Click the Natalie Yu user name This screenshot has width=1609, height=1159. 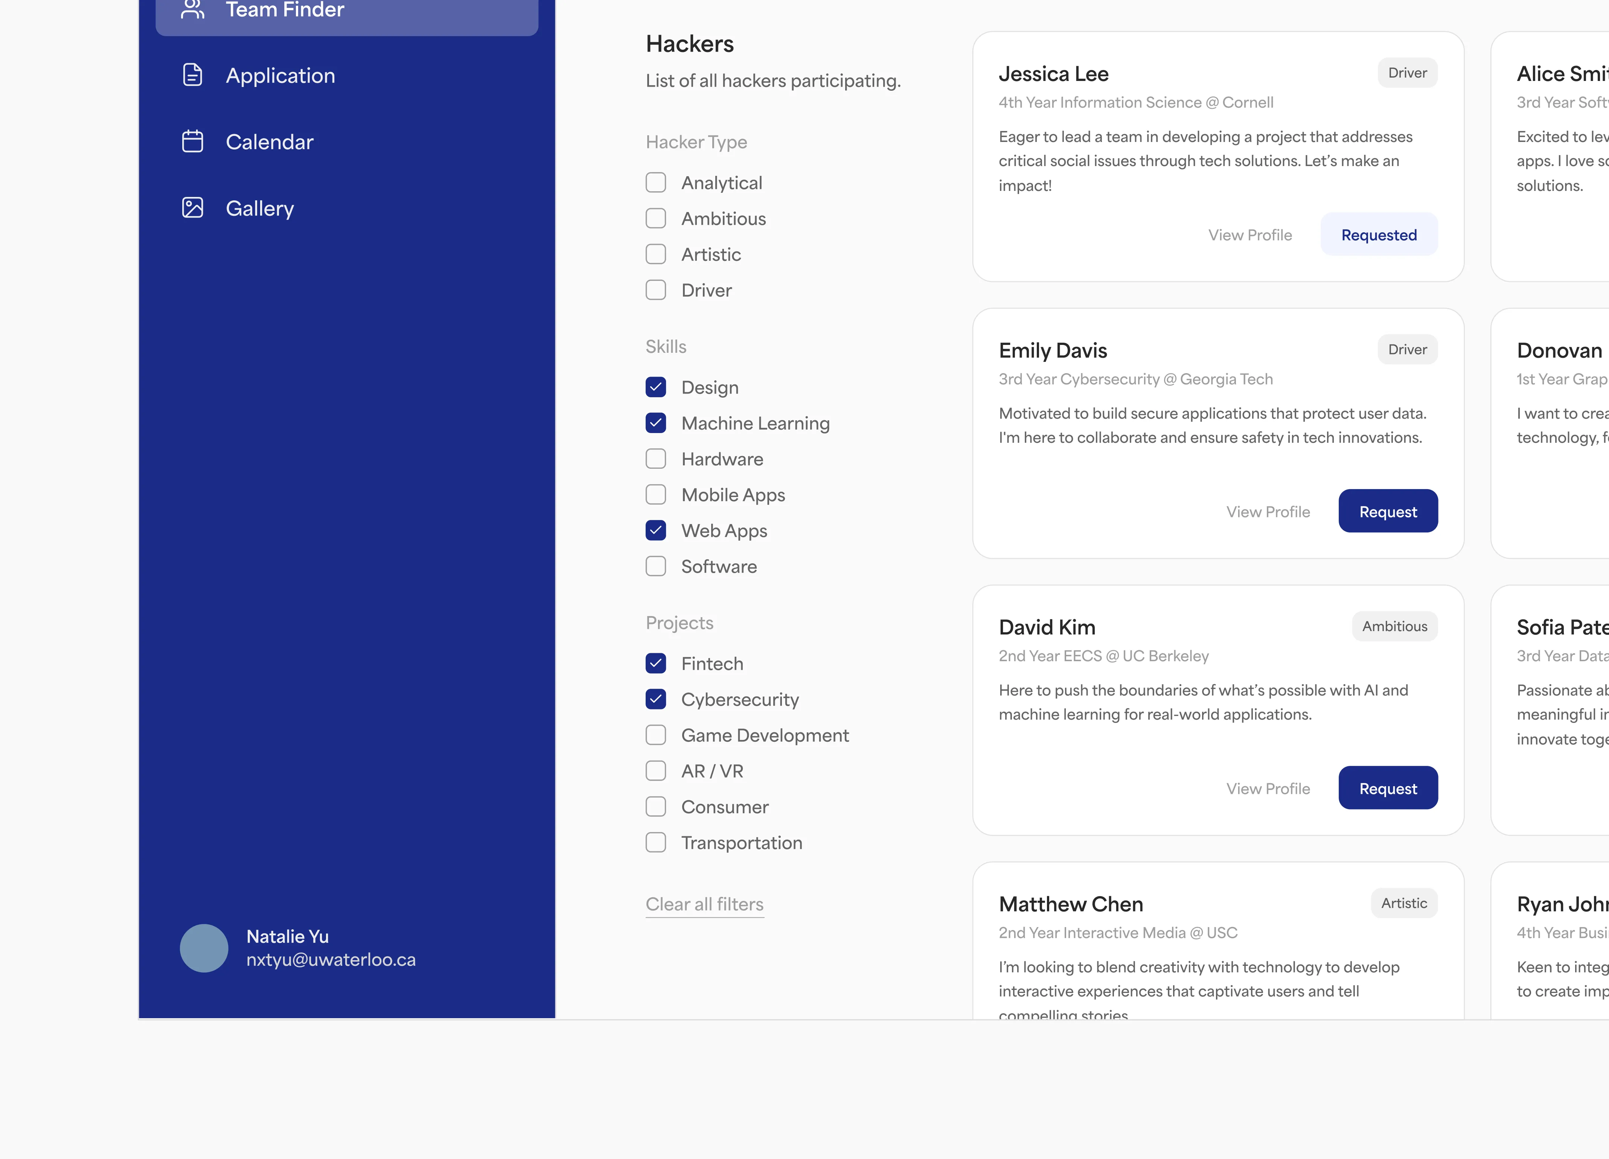287,937
